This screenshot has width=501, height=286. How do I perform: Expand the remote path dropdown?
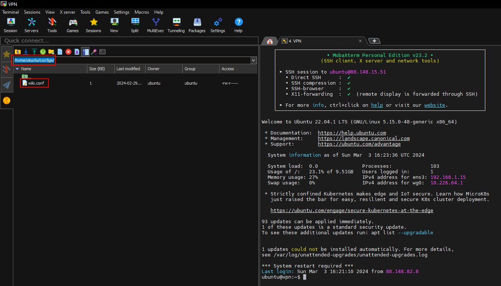pyautogui.click(x=253, y=60)
